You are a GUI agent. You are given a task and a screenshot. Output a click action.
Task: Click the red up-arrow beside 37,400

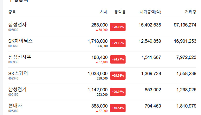(97, 63)
